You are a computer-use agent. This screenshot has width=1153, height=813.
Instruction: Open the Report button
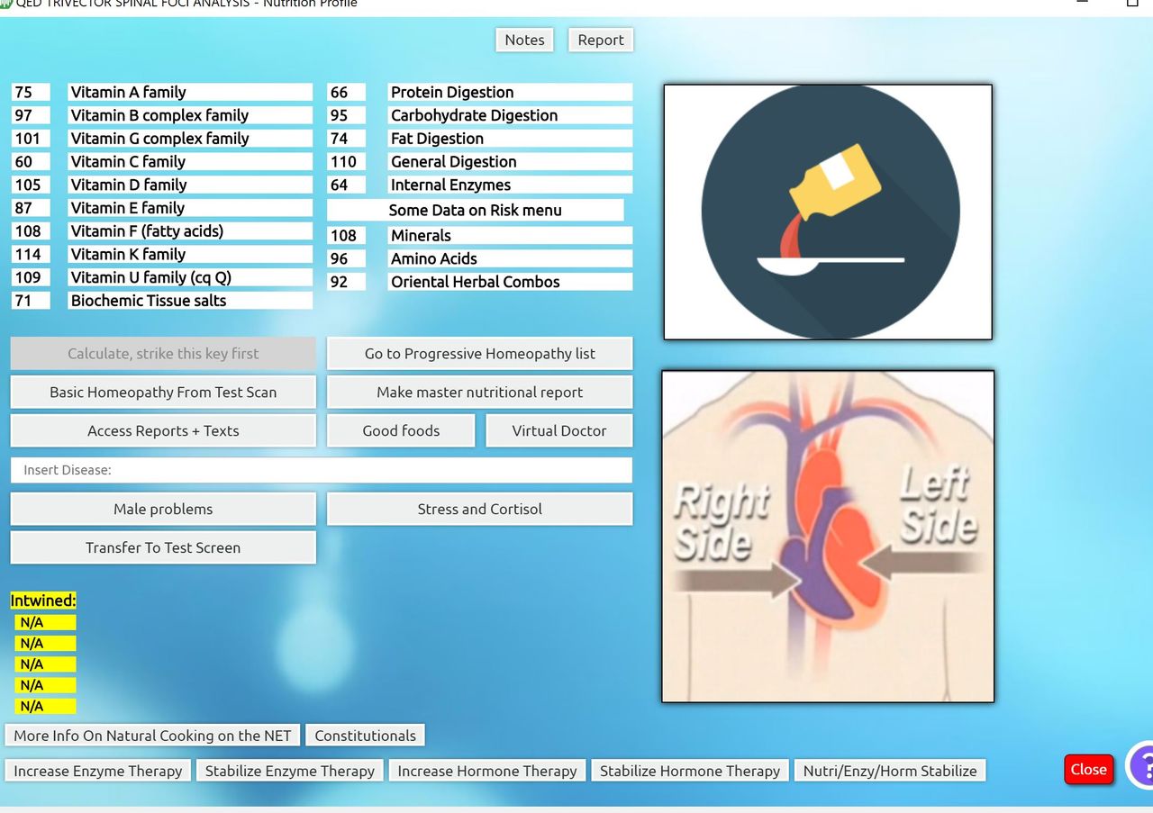point(601,40)
